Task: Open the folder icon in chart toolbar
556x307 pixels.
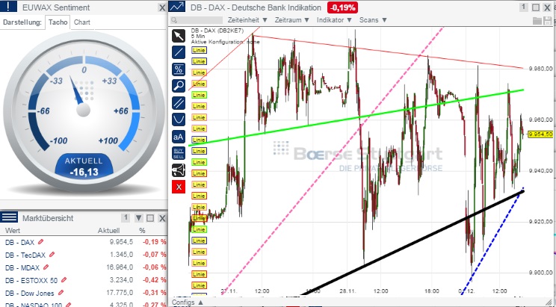Action: point(537,21)
